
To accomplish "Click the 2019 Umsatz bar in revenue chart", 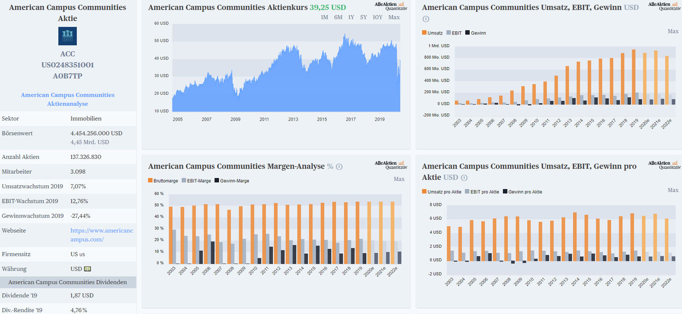I will (634, 77).
